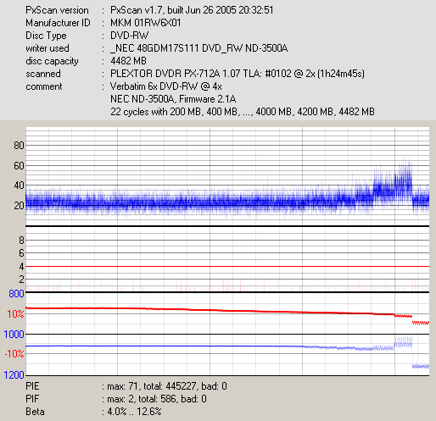Click the 80 label on PIE axis
Screen dimensions: 436x421
19,146
